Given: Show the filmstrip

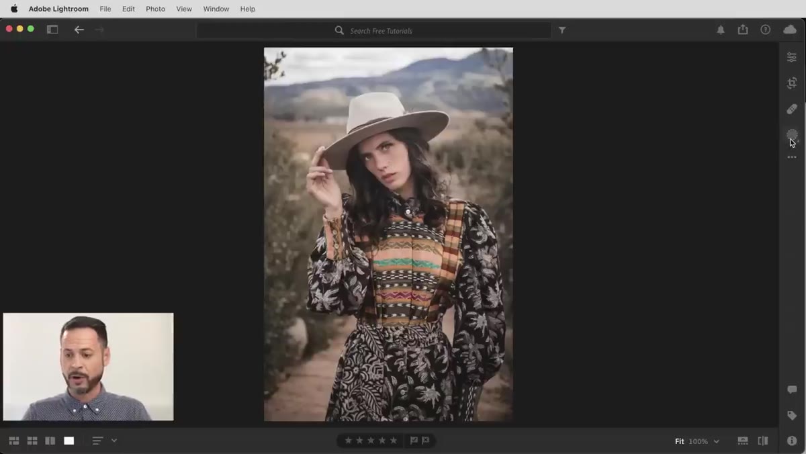Looking at the screenshot, I should pos(743,441).
